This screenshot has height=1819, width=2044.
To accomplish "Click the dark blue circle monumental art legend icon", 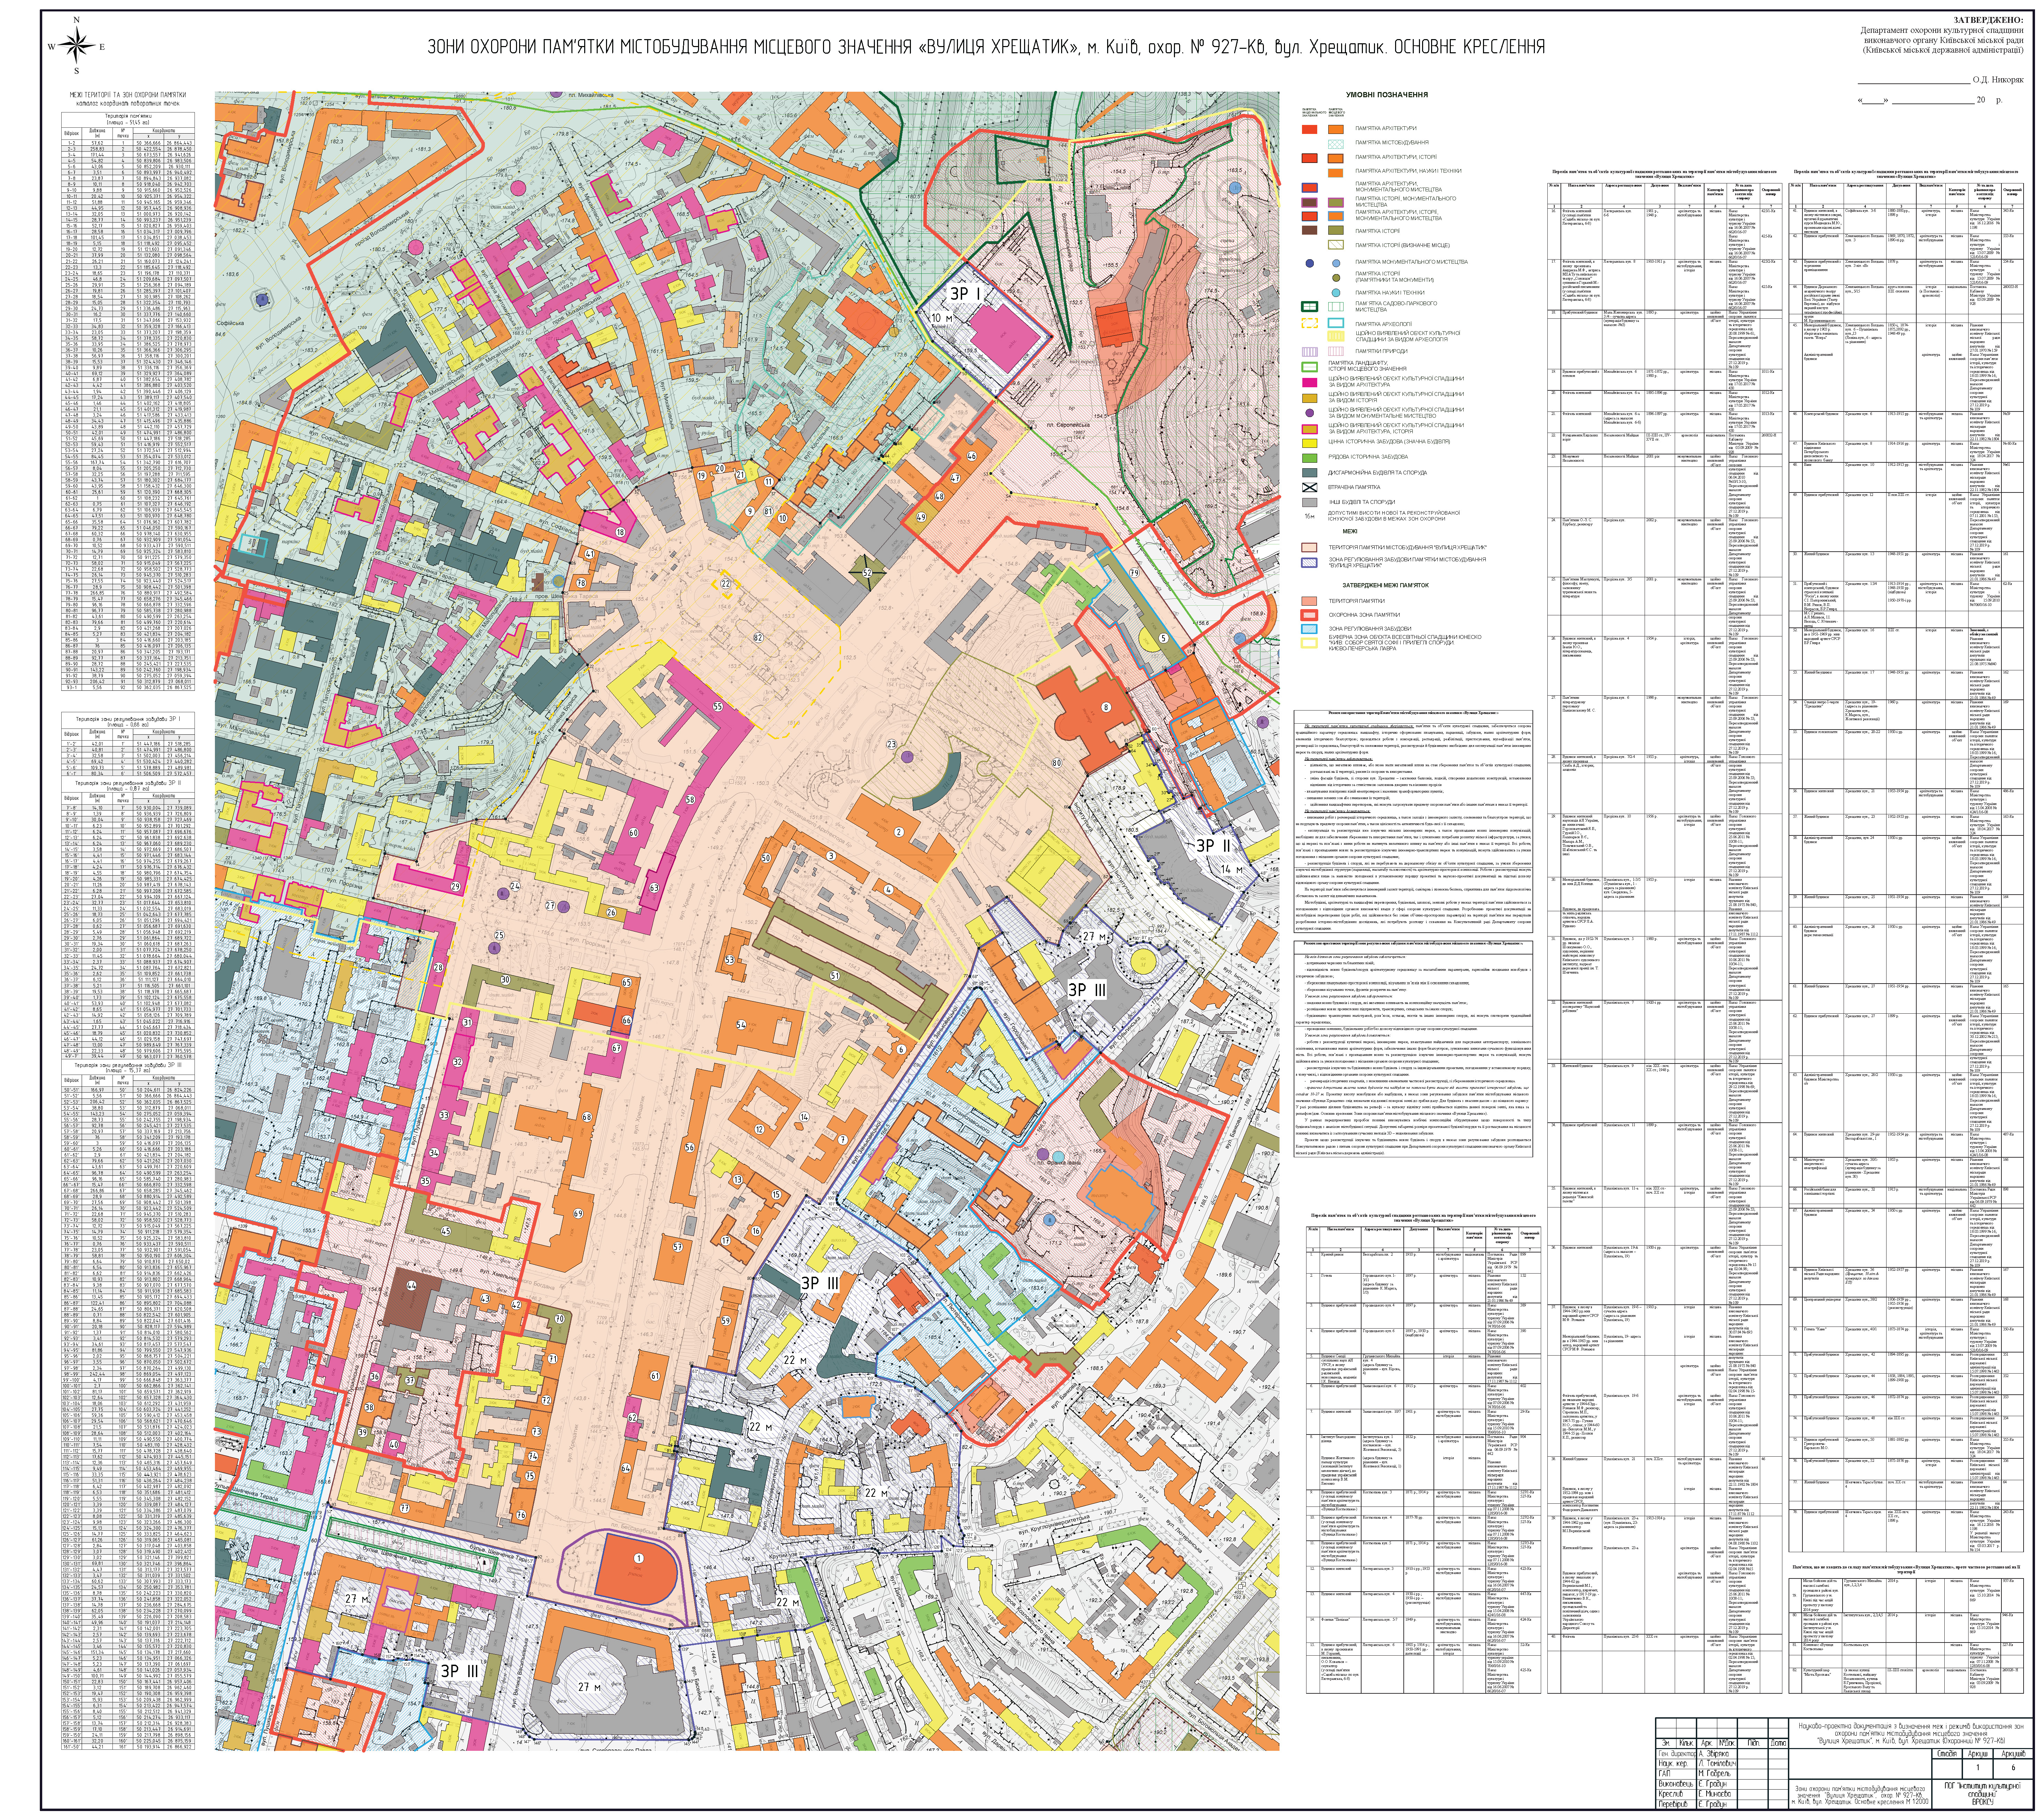I will [1310, 263].
